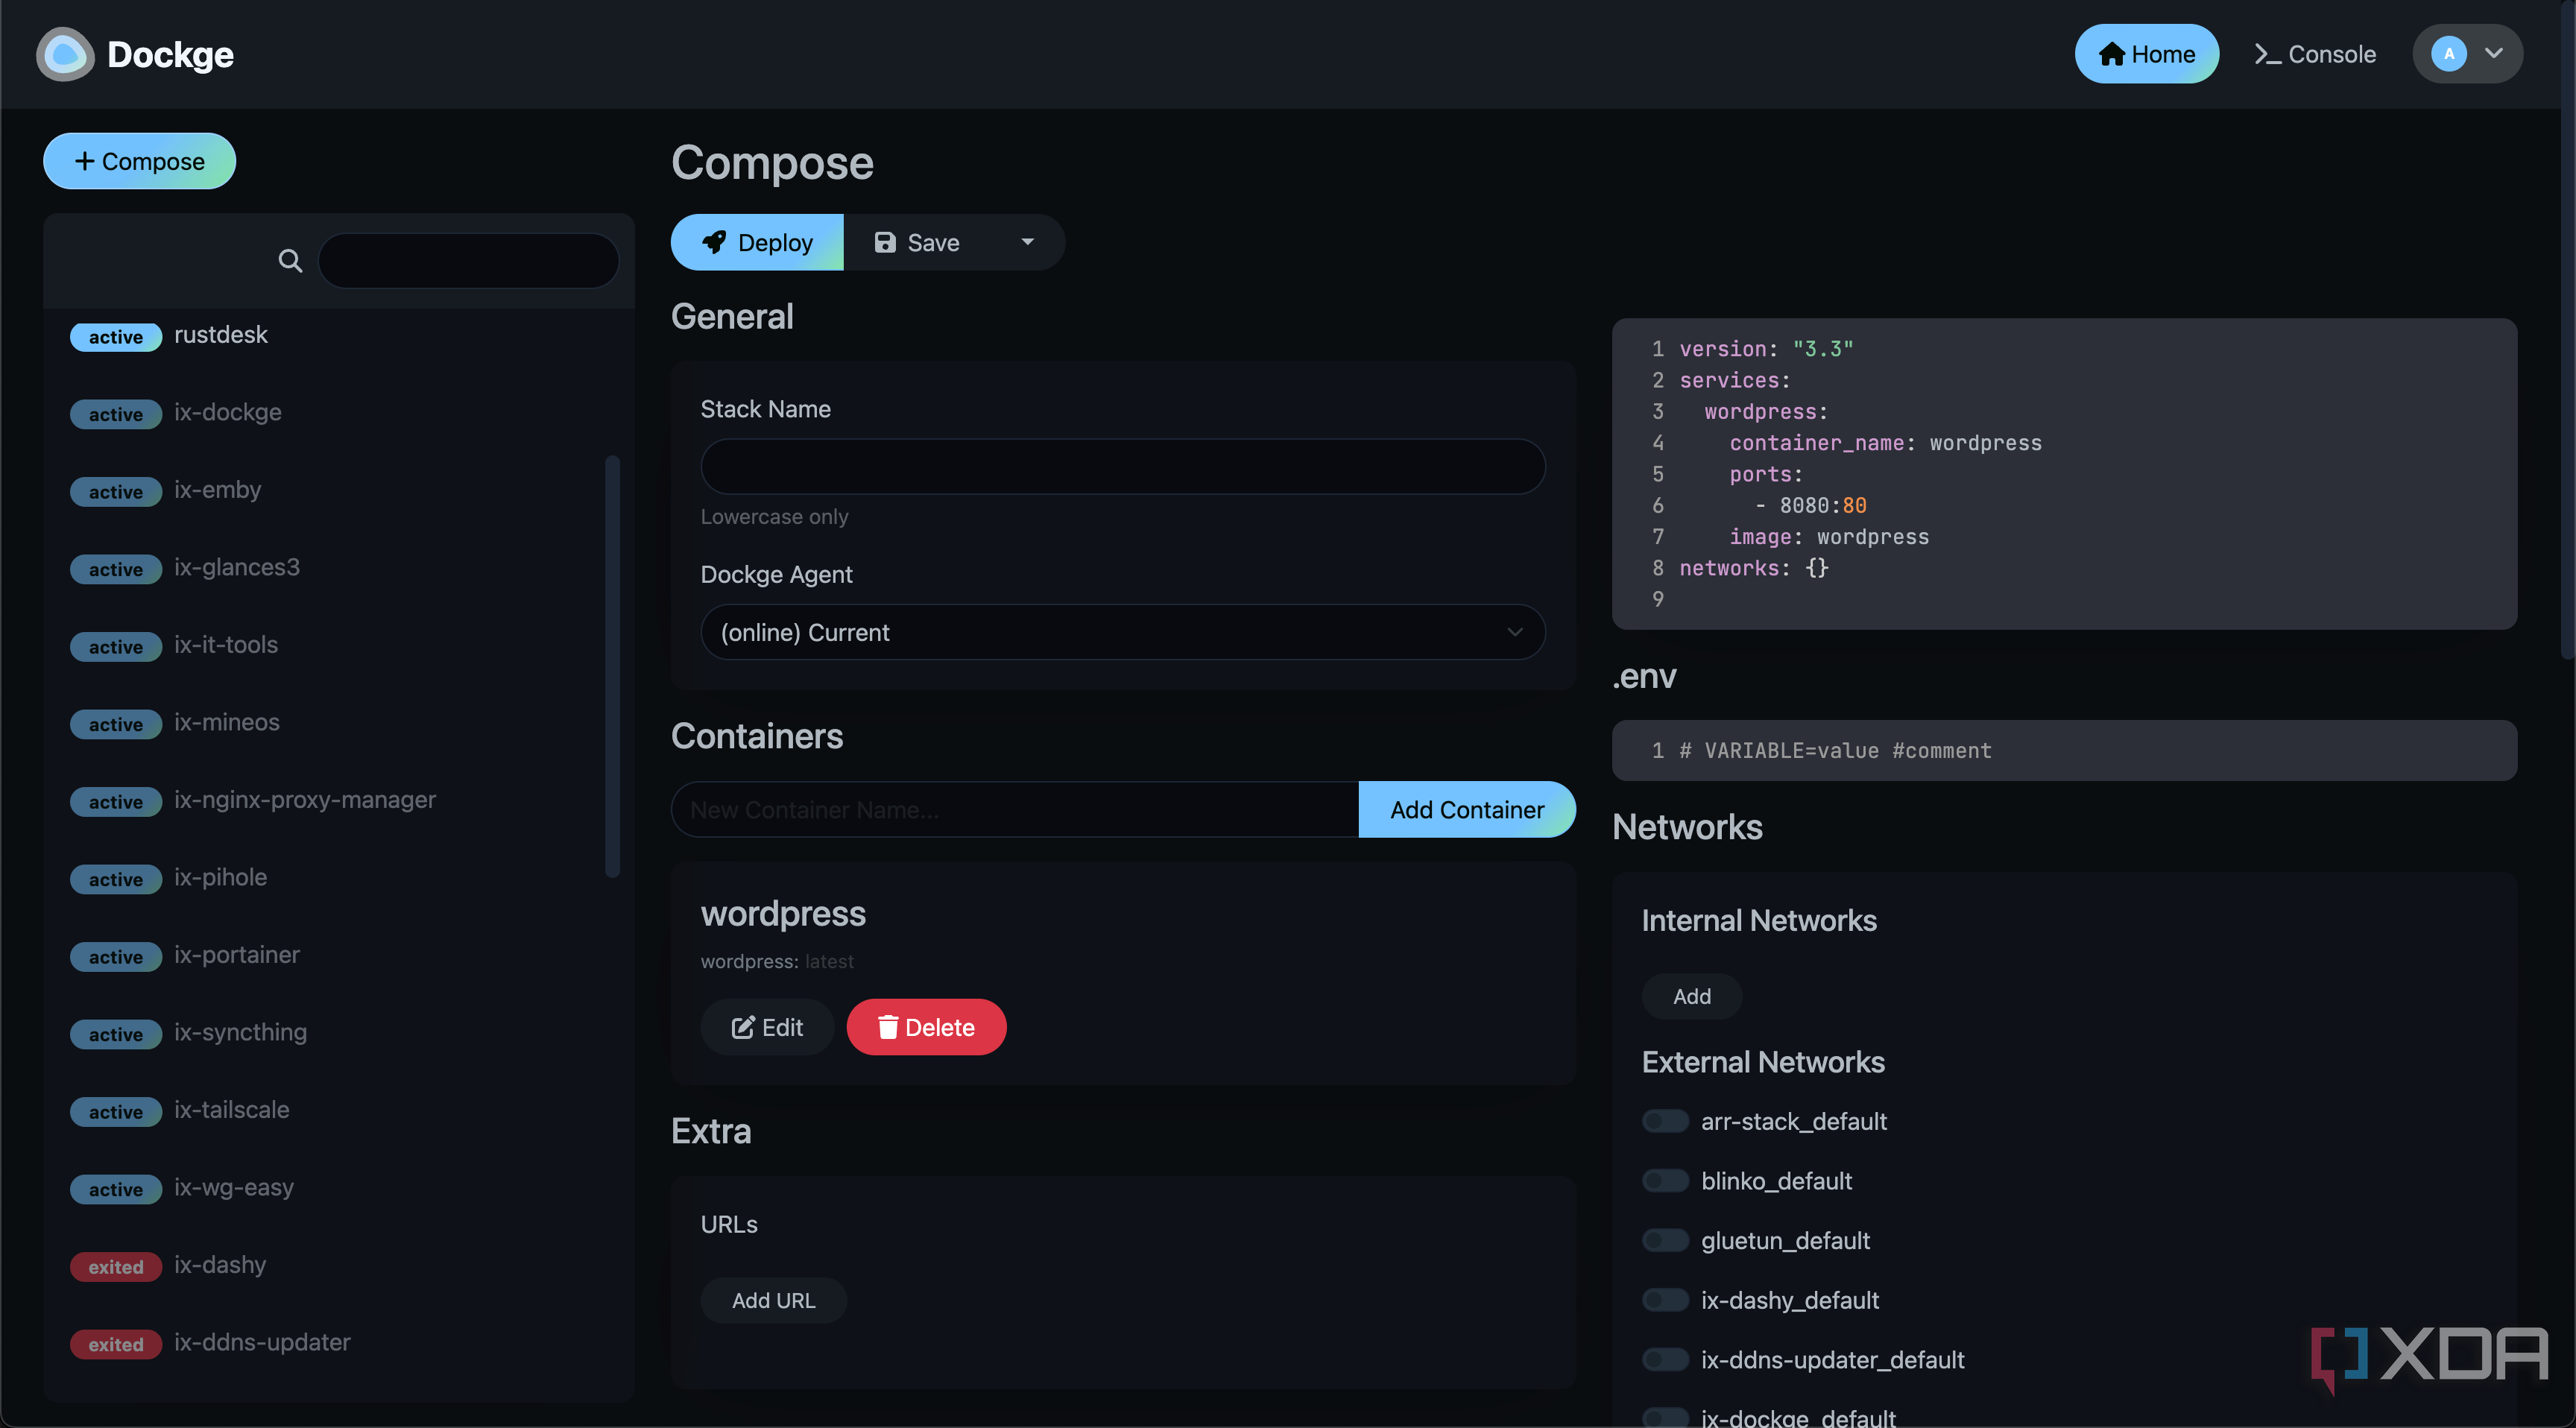This screenshot has height=1428, width=2576.
Task: Click the rocket Deploy icon
Action: [714, 242]
